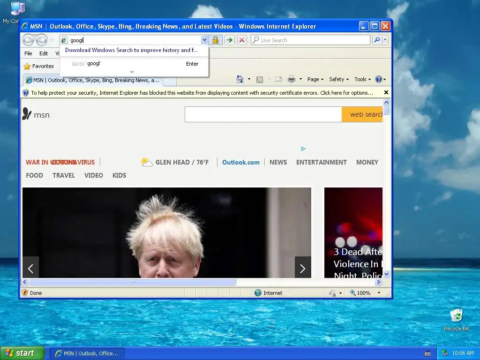Expand the autocomplete list arrow
480x360 pixels.
[132, 72]
